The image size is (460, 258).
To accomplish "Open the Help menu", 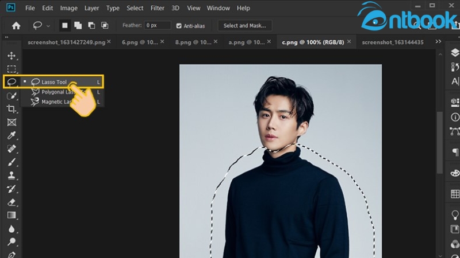I will 243,8.
